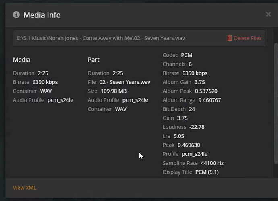
Task: Click the Channels value 6
Action: 190,64
